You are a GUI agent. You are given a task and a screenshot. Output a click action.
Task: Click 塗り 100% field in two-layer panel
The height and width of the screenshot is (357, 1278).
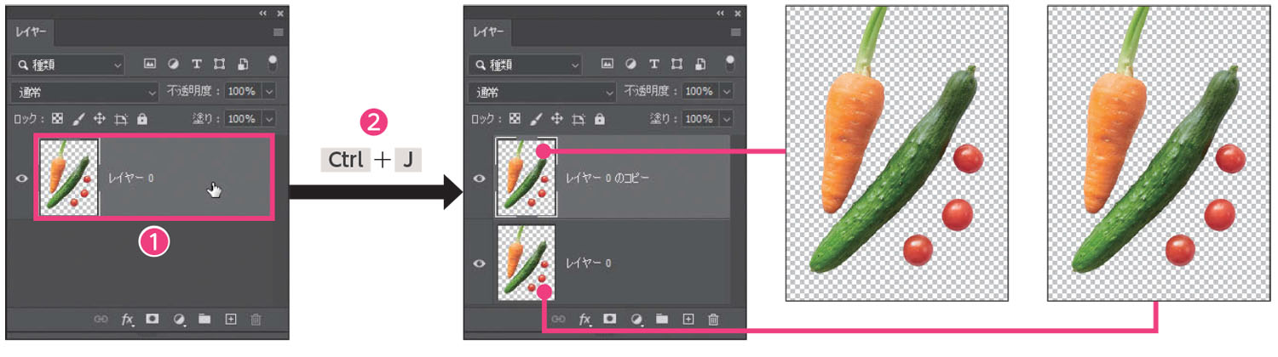701,119
